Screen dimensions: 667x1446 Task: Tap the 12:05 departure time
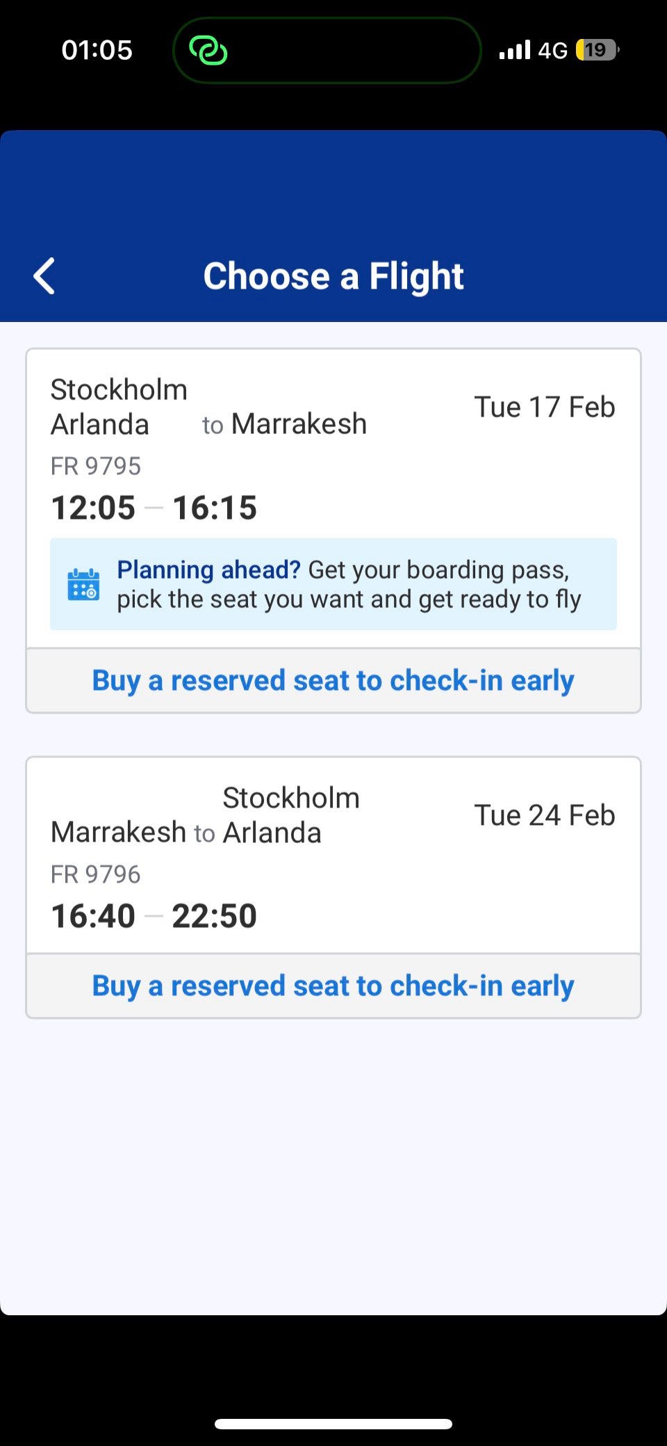[93, 508]
